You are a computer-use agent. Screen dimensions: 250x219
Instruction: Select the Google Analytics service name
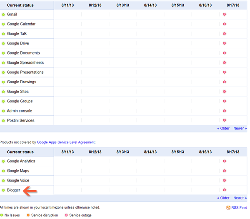pos(21,161)
